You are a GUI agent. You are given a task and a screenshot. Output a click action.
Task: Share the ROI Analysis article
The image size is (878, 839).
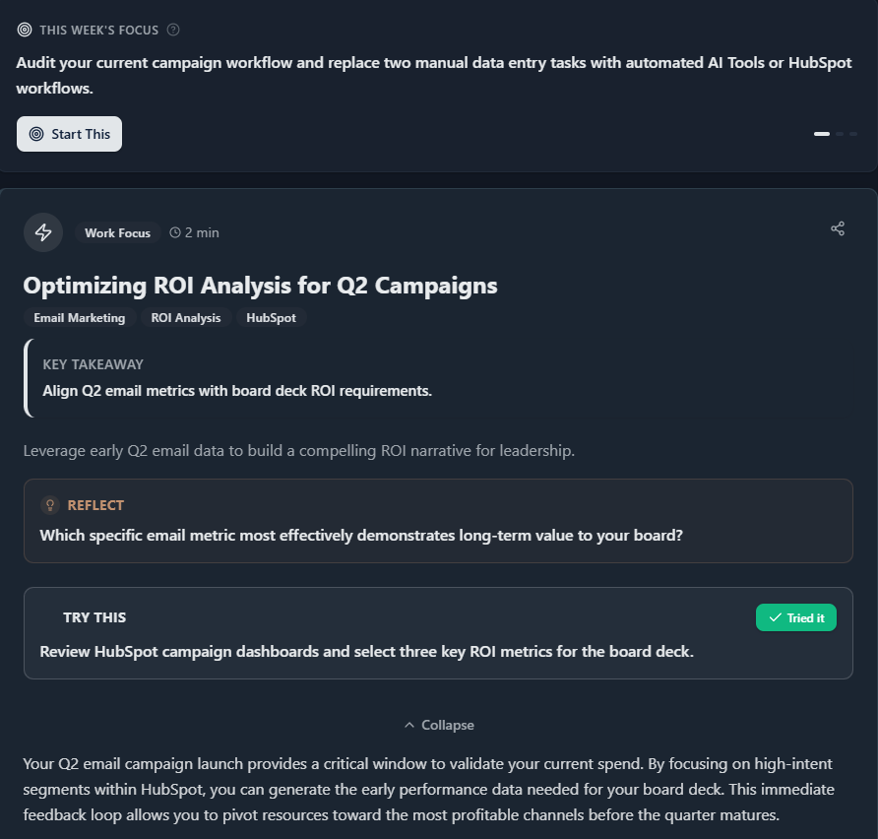pyautogui.click(x=838, y=228)
